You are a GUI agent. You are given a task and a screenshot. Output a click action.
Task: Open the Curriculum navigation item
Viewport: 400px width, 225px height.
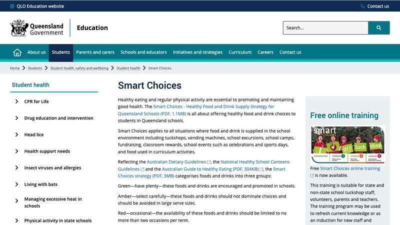coord(240,52)
